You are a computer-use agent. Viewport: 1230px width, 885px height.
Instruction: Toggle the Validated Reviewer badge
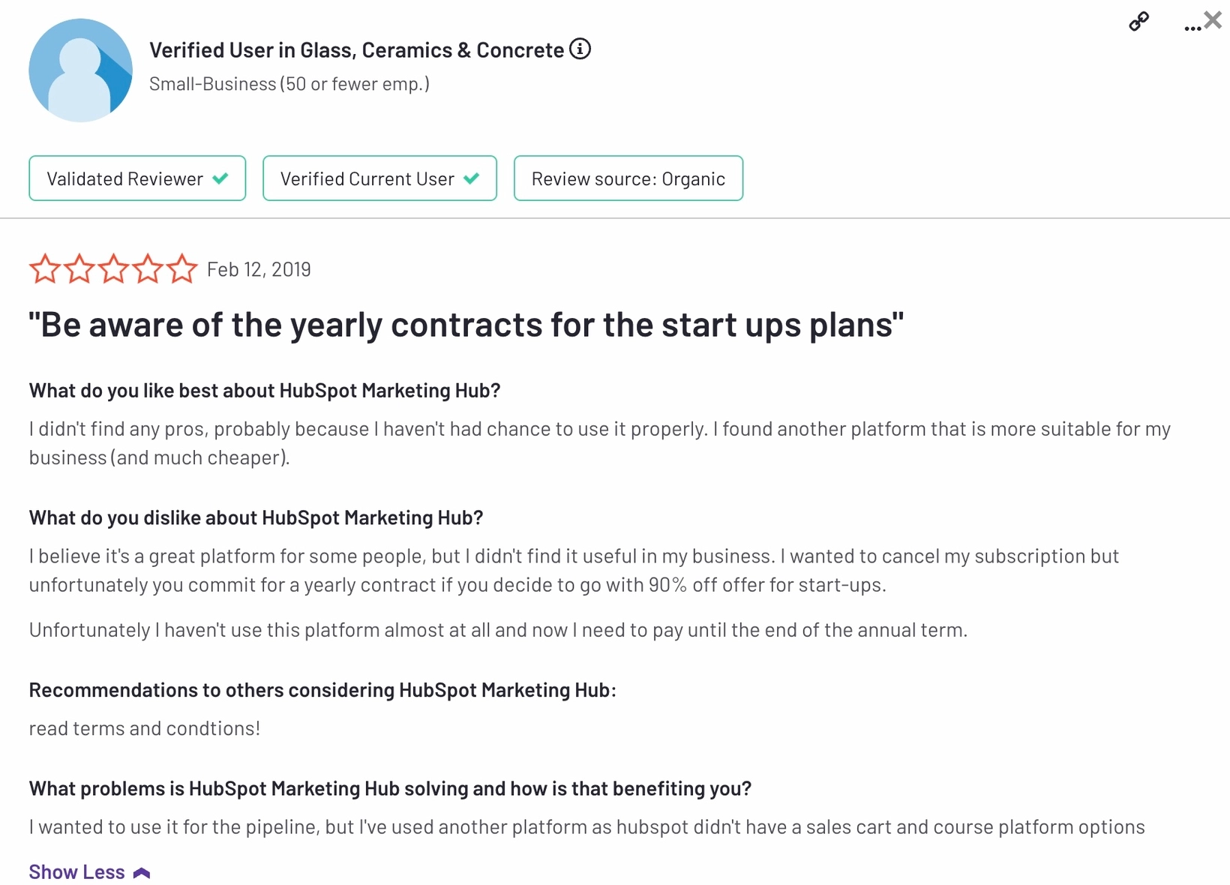(x=136, y=178)
